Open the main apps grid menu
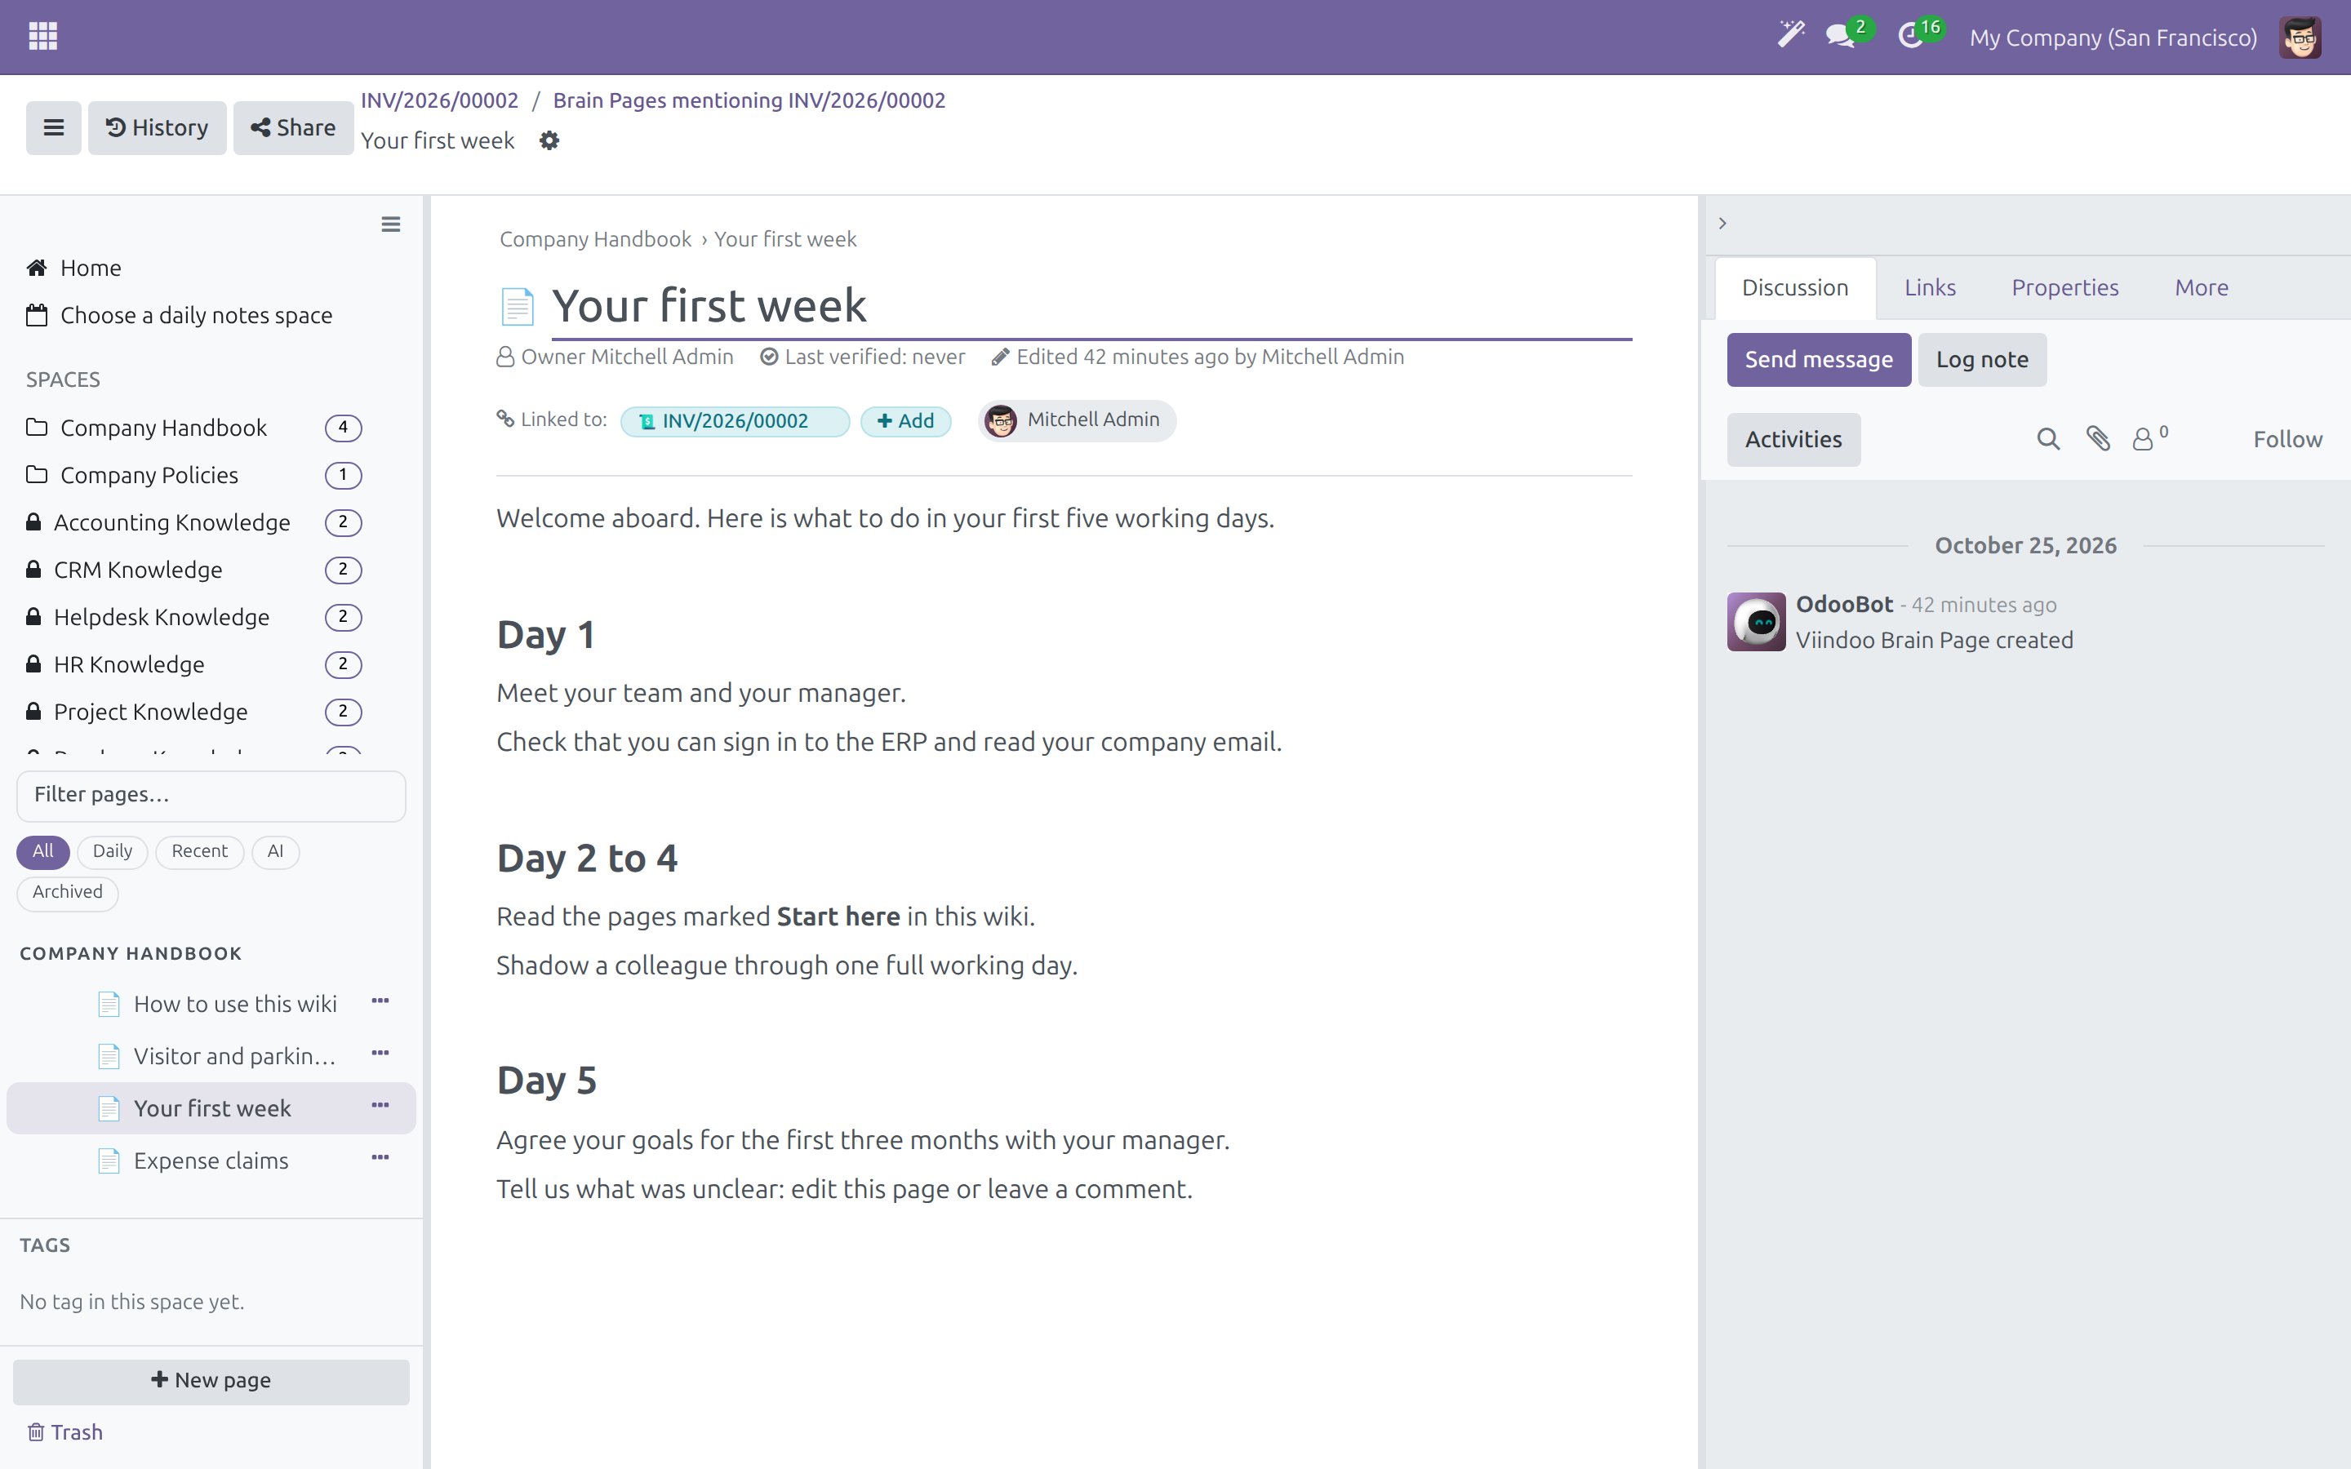The image size is (2351, 1469). [x=42, y=37]
